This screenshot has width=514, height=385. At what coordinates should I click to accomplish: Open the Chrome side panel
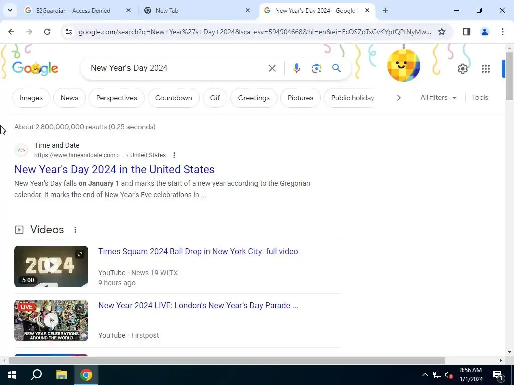[x=466, y=32]
